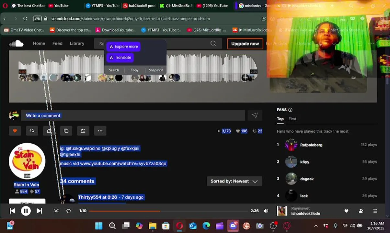Select Search in the selection popup
This screenshot has height=233, width=390.
(x=114, y=70)
